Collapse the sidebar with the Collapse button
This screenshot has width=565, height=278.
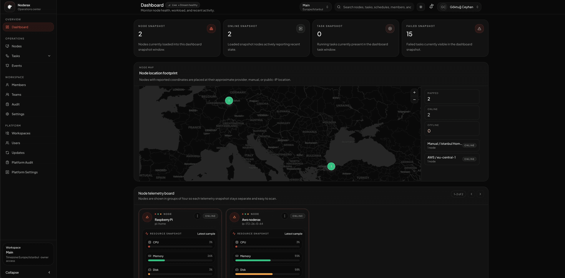[x=28, y=272]
